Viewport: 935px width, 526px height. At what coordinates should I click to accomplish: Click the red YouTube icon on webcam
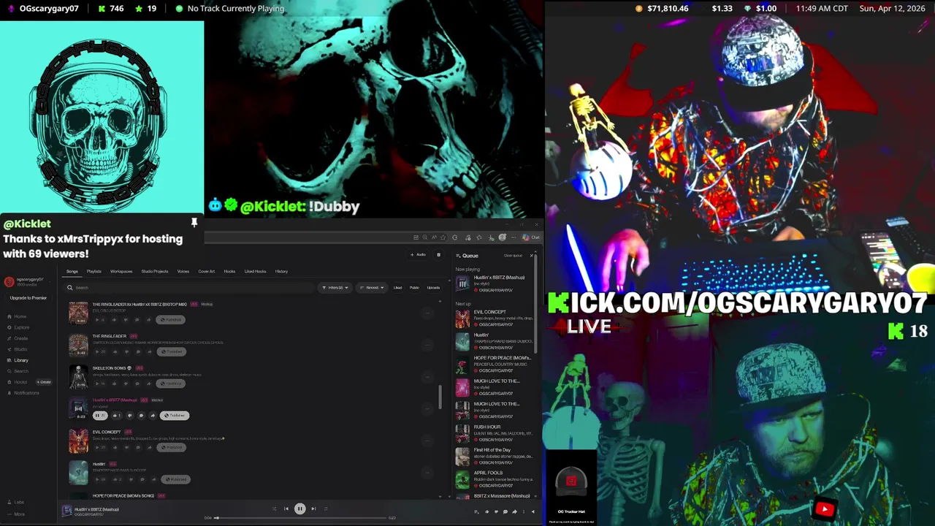[x=825, y=509]
